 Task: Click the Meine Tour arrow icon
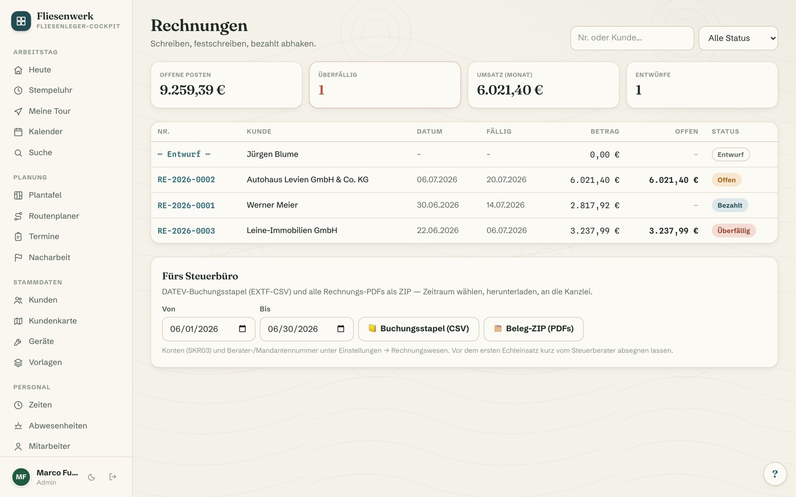pos(18,111)
